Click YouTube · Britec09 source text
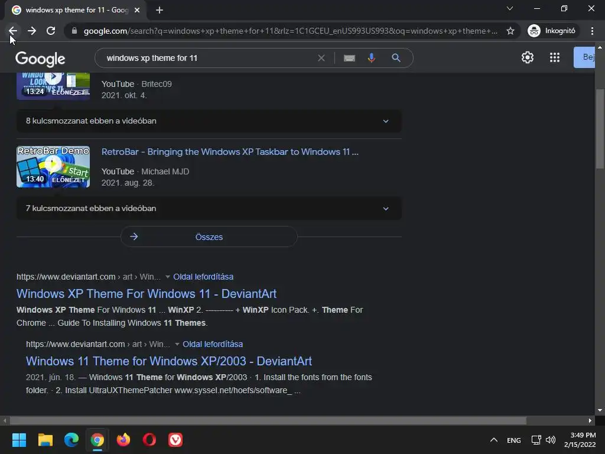This screenshot has height=454, width=605. (x=136, y=84)
